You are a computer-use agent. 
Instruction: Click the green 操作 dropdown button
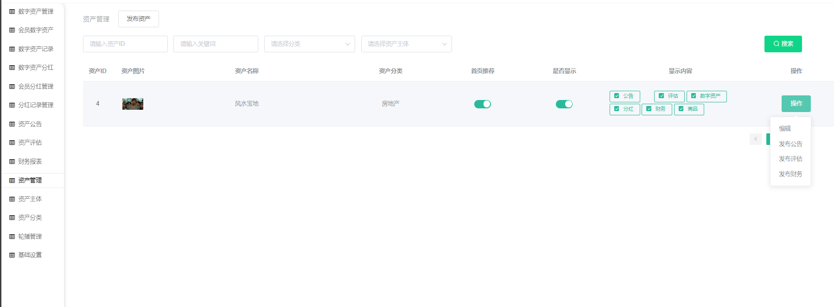click(x=796, y=104)
